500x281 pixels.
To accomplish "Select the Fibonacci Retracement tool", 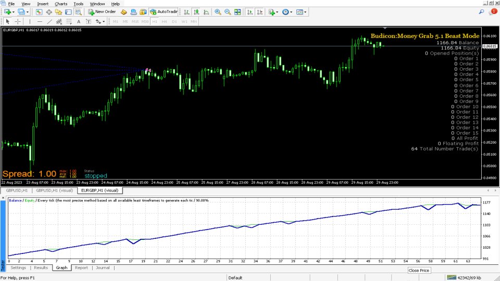I will (x=69, y=21).
